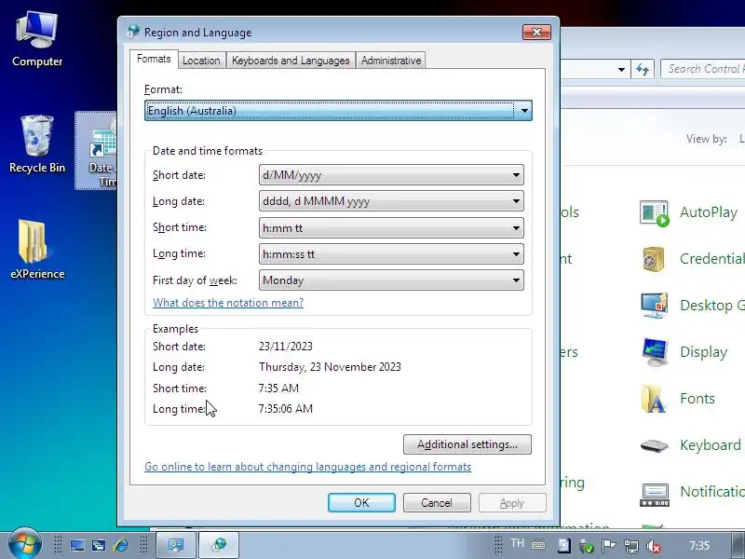Click the TH input language indicator
This screenshot has height=559, width=745.
click(x=517, y=543)
